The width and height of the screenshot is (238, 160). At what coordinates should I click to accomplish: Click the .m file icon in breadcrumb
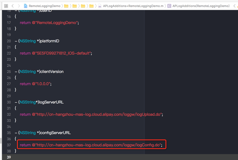100,6
